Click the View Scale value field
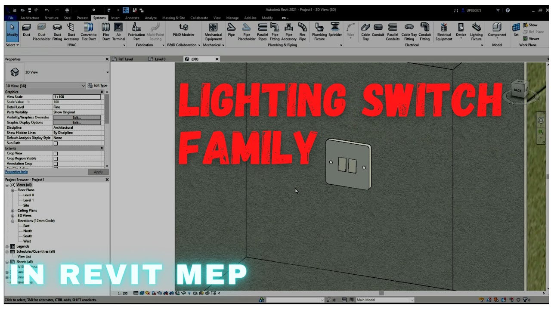The width and height of the screenshot is (551, 310). click(x=77, y=97)
